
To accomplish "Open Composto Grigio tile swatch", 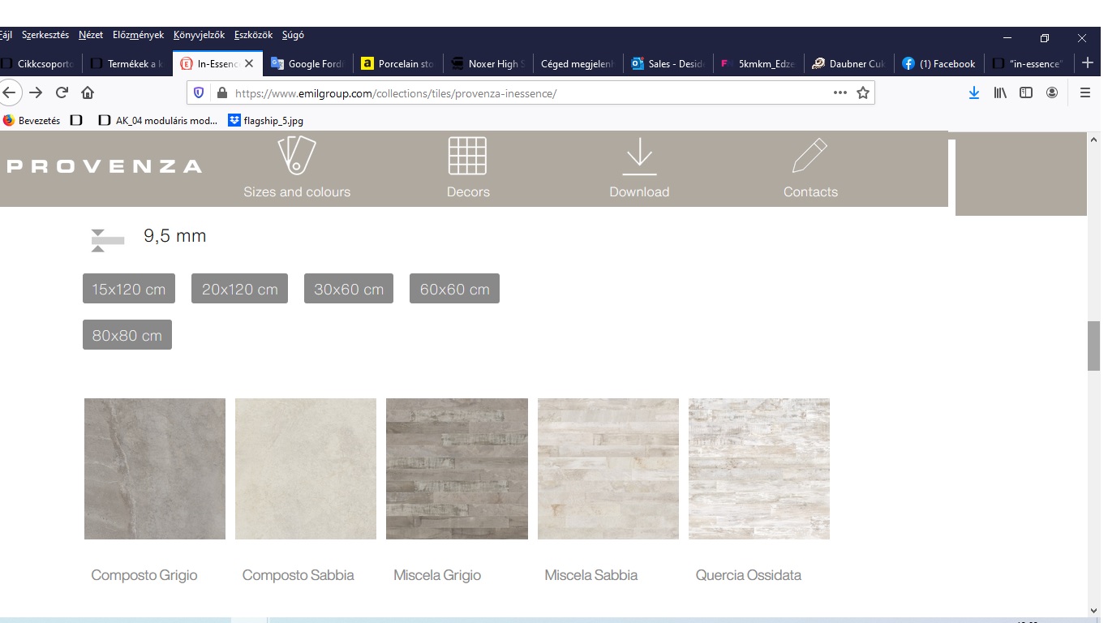I will [x=155, y=469].
